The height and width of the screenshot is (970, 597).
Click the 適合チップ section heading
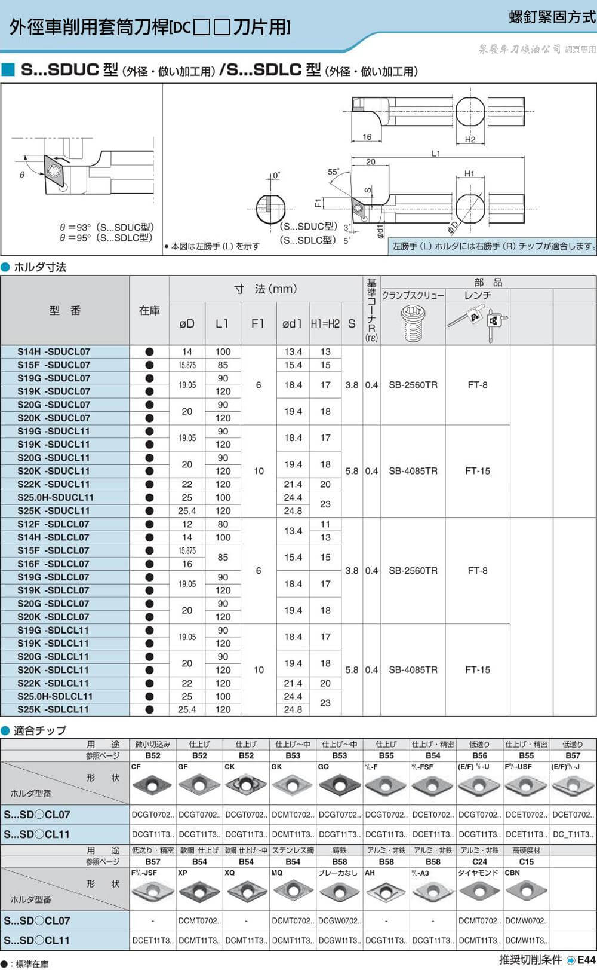(40, 730)
